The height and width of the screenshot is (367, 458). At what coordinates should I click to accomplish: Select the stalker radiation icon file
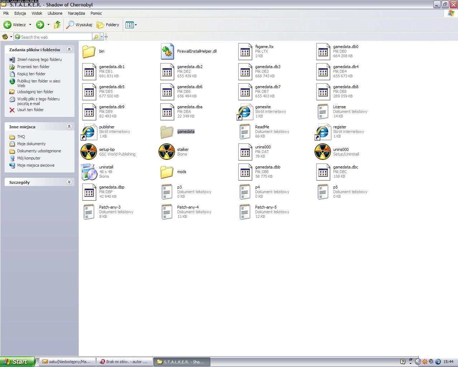coord(167,152)
